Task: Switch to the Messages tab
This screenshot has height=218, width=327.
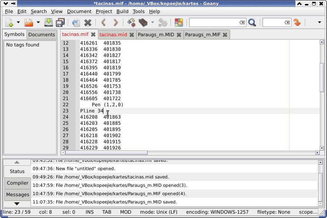Action: coord(17,195)
